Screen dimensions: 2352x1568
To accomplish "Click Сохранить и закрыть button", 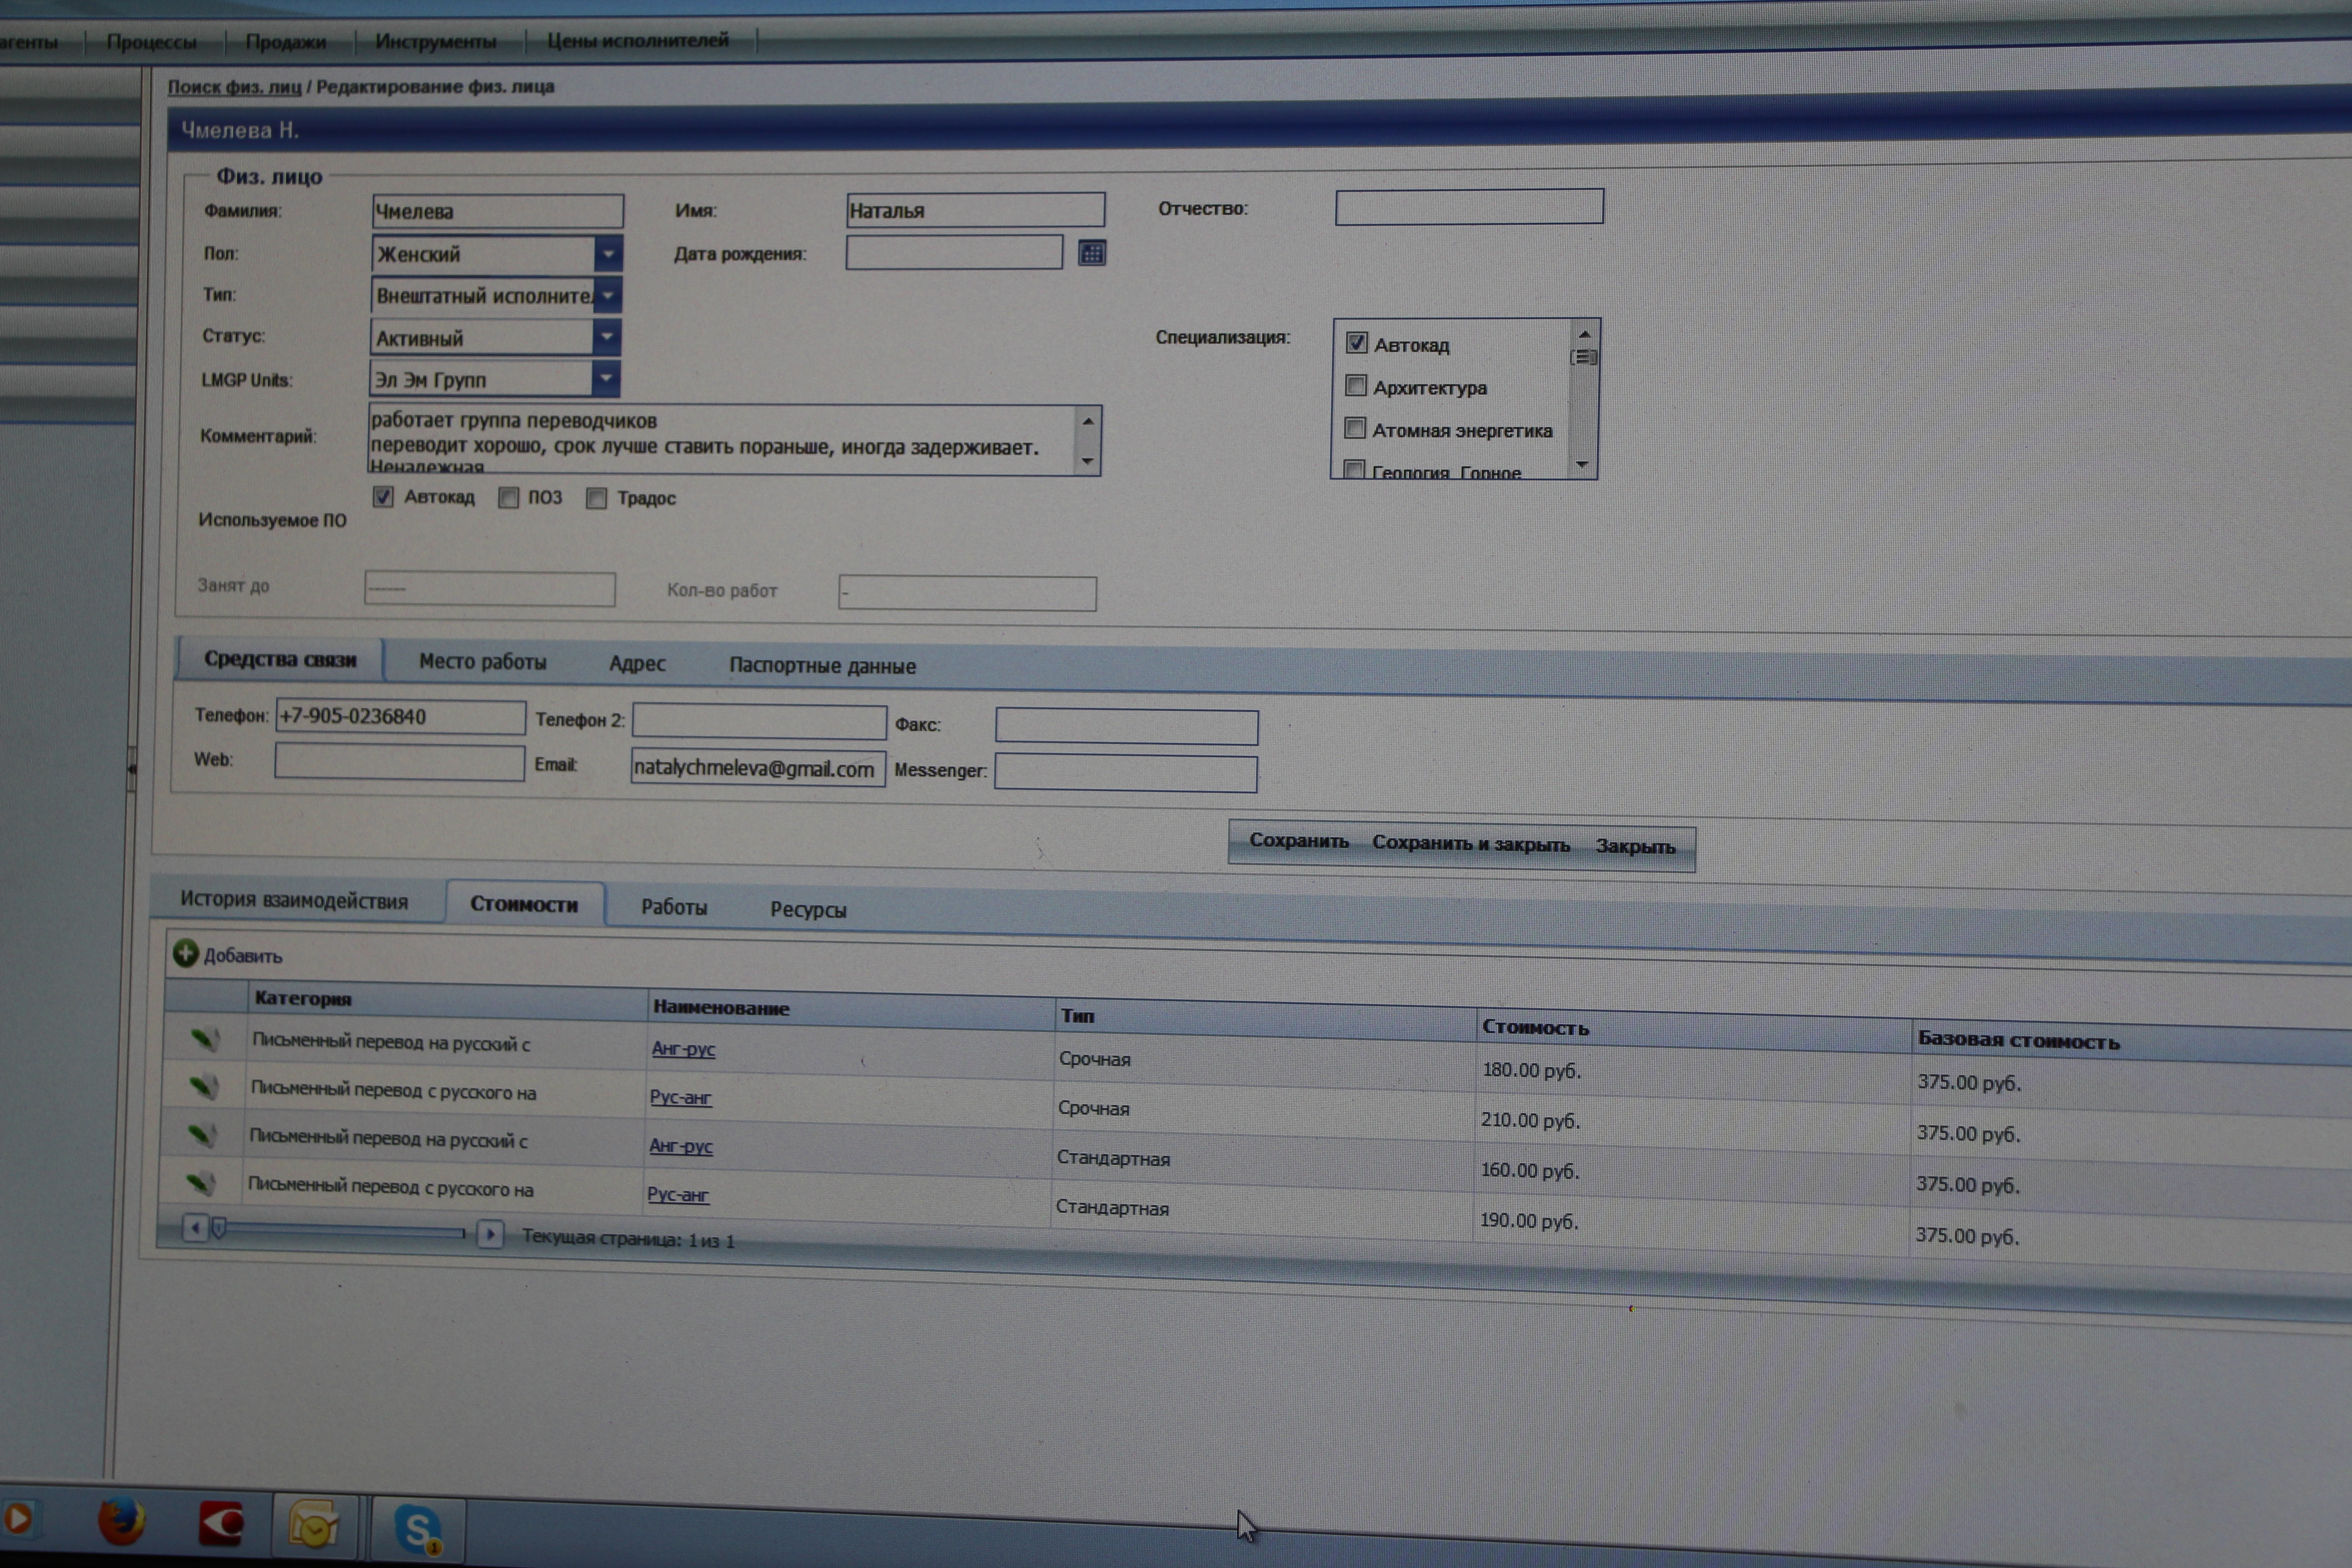I will click(x=1470, y=844).
